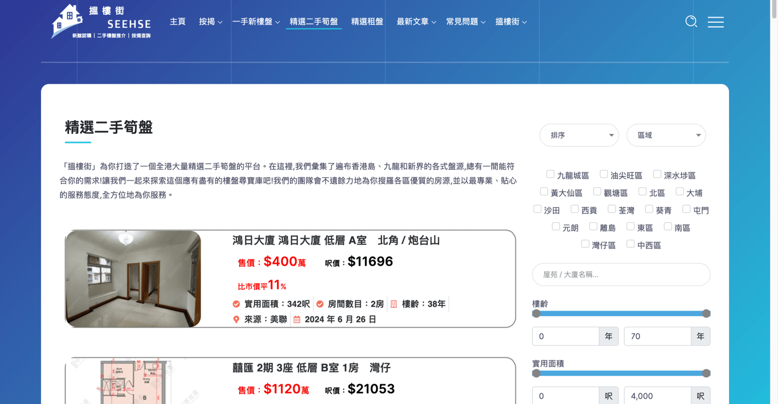Screen dimensions: 778x404
Task: Open listing 鴻日大廈 低層 A室 title
Action: 336,240
